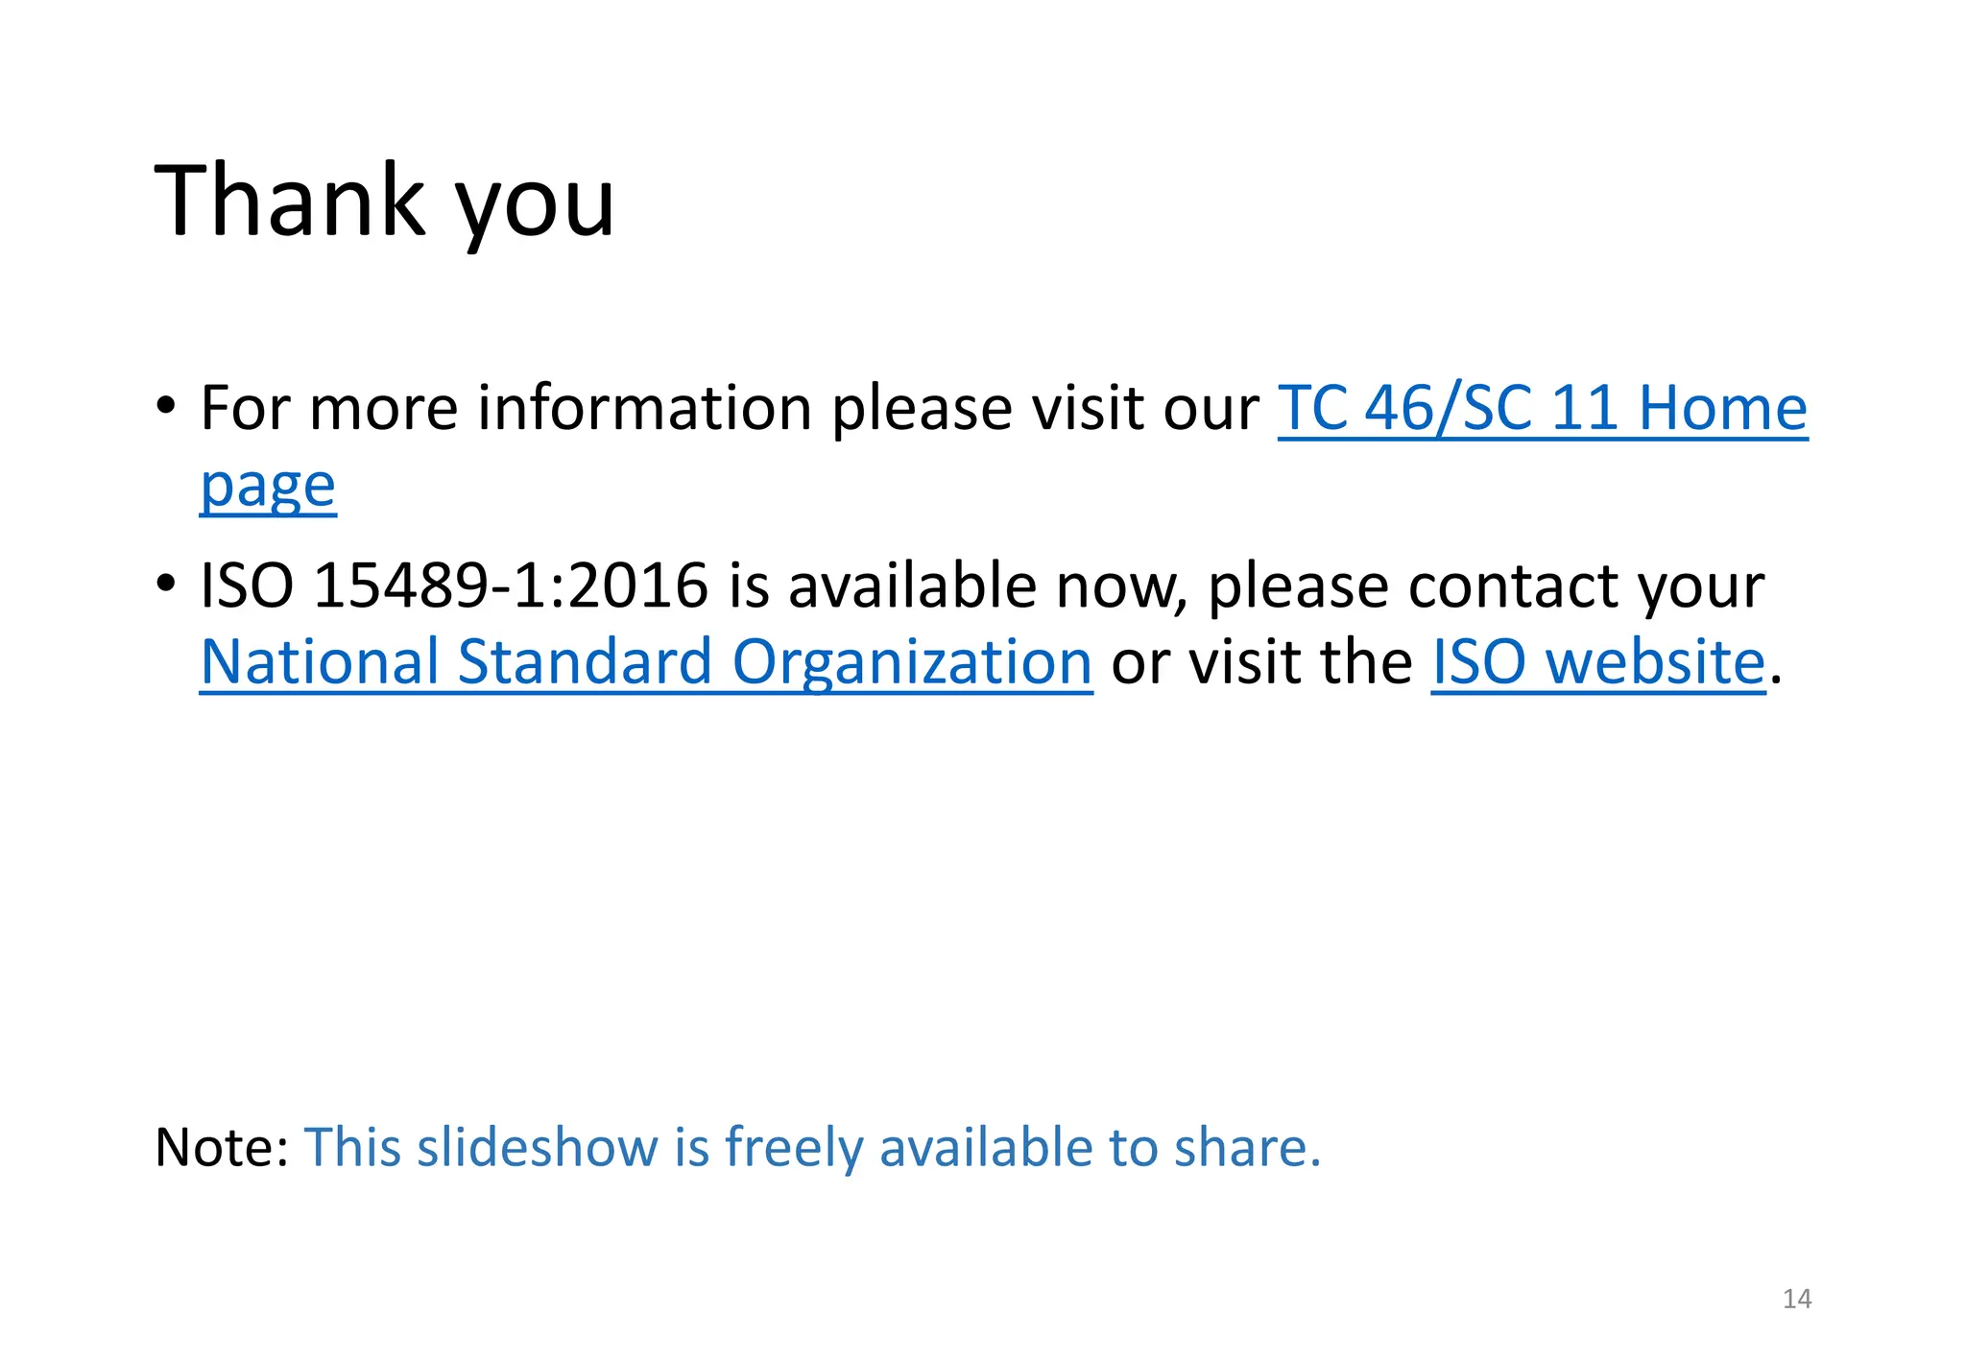The image size is (1966, 1361).
Task: Select the first bullet point marker
Action: [x=166, y=406]
